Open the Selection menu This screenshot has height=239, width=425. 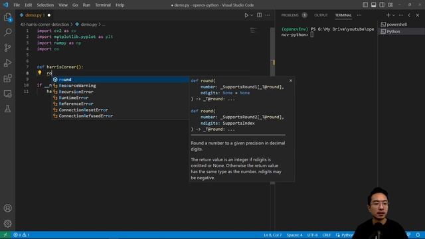45,5
